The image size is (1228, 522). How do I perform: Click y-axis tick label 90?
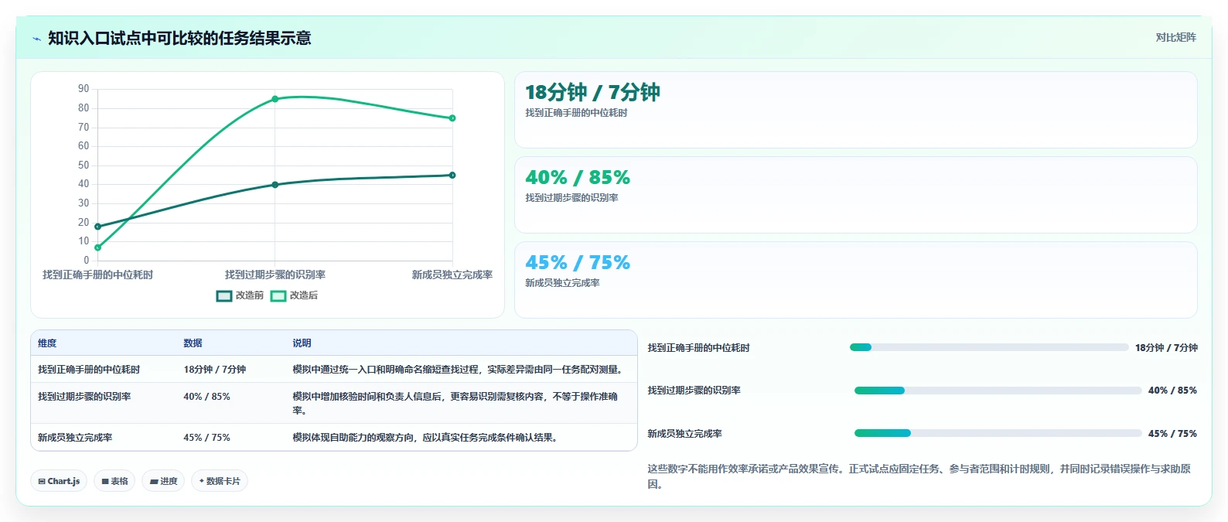pyautogui.click(x=84, y=89)
